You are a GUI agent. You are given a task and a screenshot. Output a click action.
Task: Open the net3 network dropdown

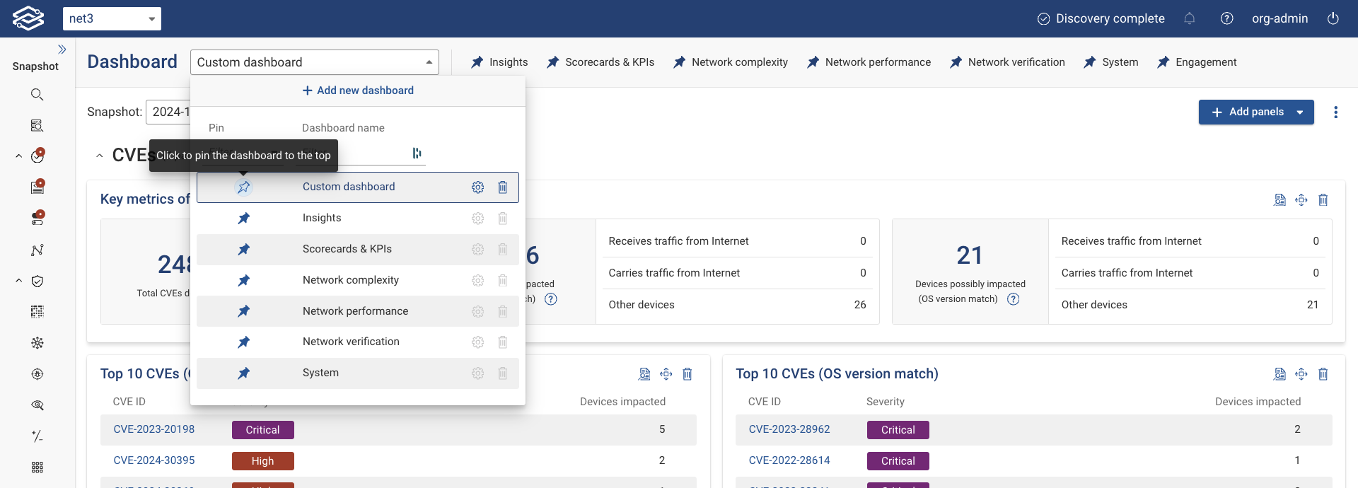[x=112, y=19]
